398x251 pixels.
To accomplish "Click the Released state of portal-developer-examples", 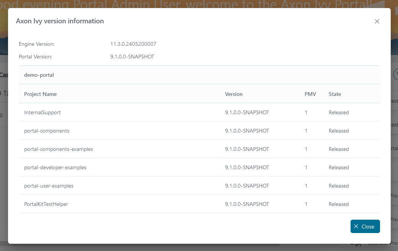I will [x=339, y=167].
